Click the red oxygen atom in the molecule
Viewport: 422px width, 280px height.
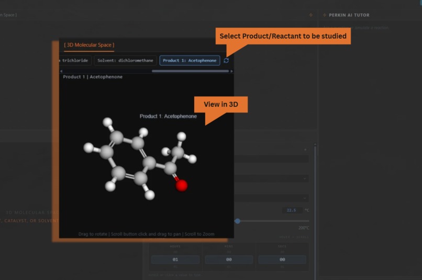(x=181, y=186)
